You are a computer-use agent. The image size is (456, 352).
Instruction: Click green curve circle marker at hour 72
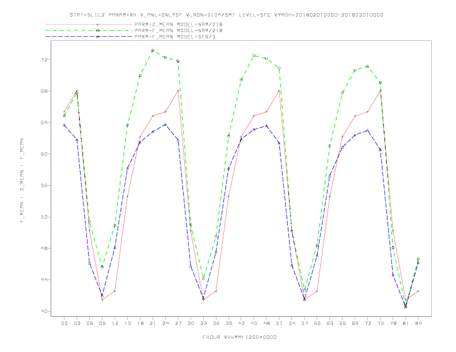click(x=367, y=67)
